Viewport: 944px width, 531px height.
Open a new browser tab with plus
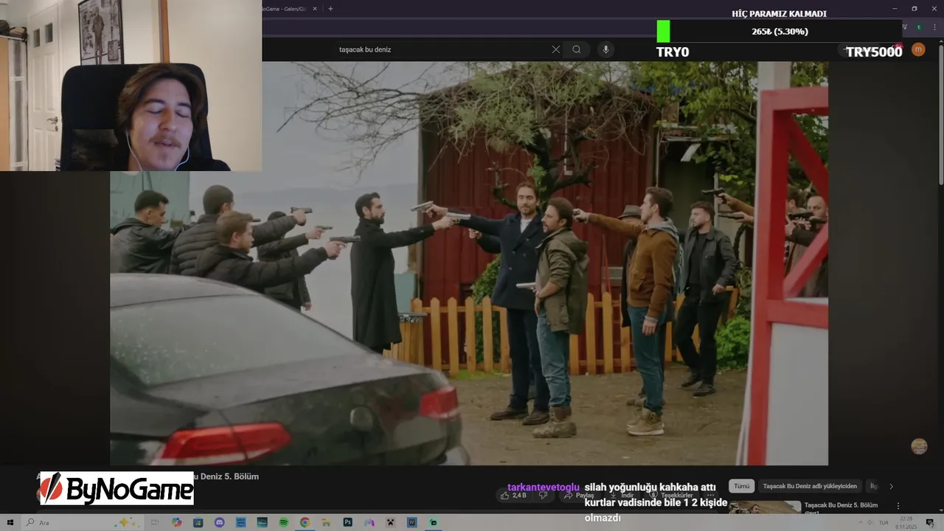(330, 9)
